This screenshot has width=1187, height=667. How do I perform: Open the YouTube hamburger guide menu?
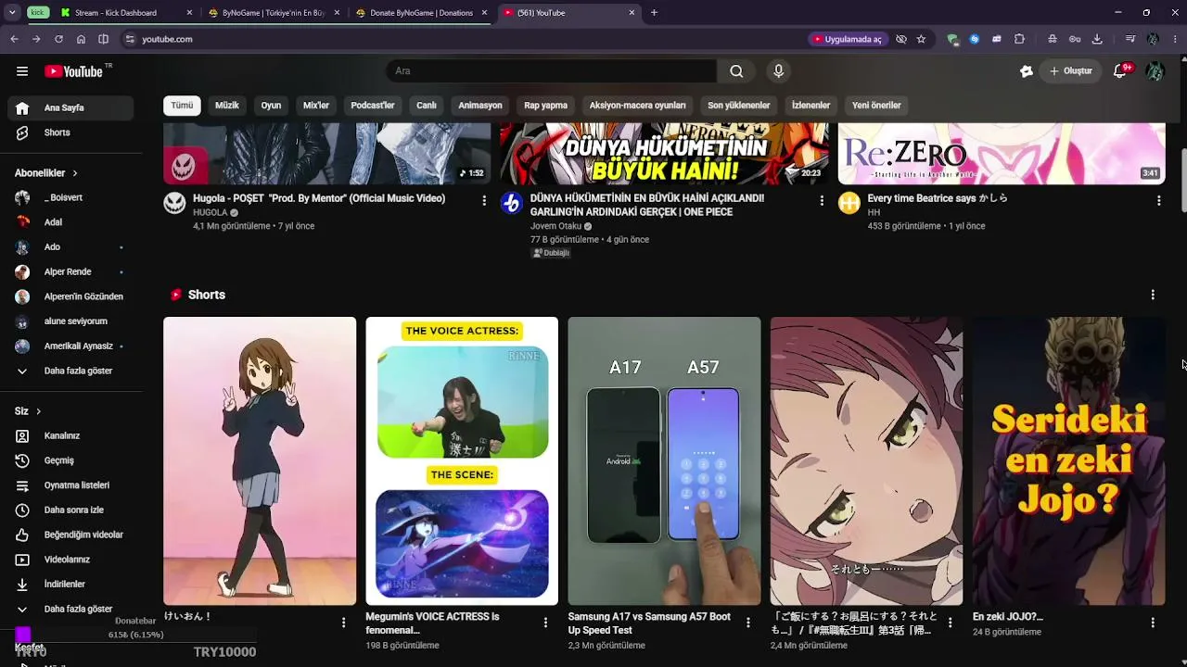pyautogui.click(x=22, y=71)
